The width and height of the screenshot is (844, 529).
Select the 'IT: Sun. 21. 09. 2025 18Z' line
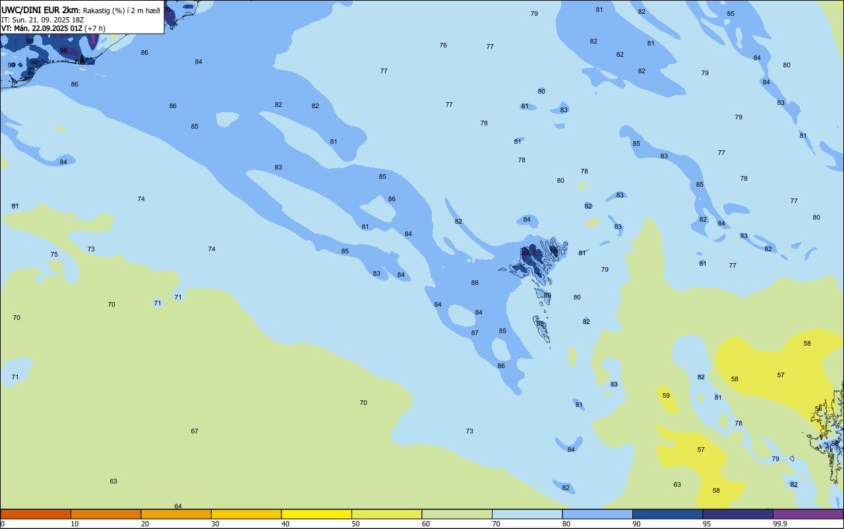click(43, 20)
